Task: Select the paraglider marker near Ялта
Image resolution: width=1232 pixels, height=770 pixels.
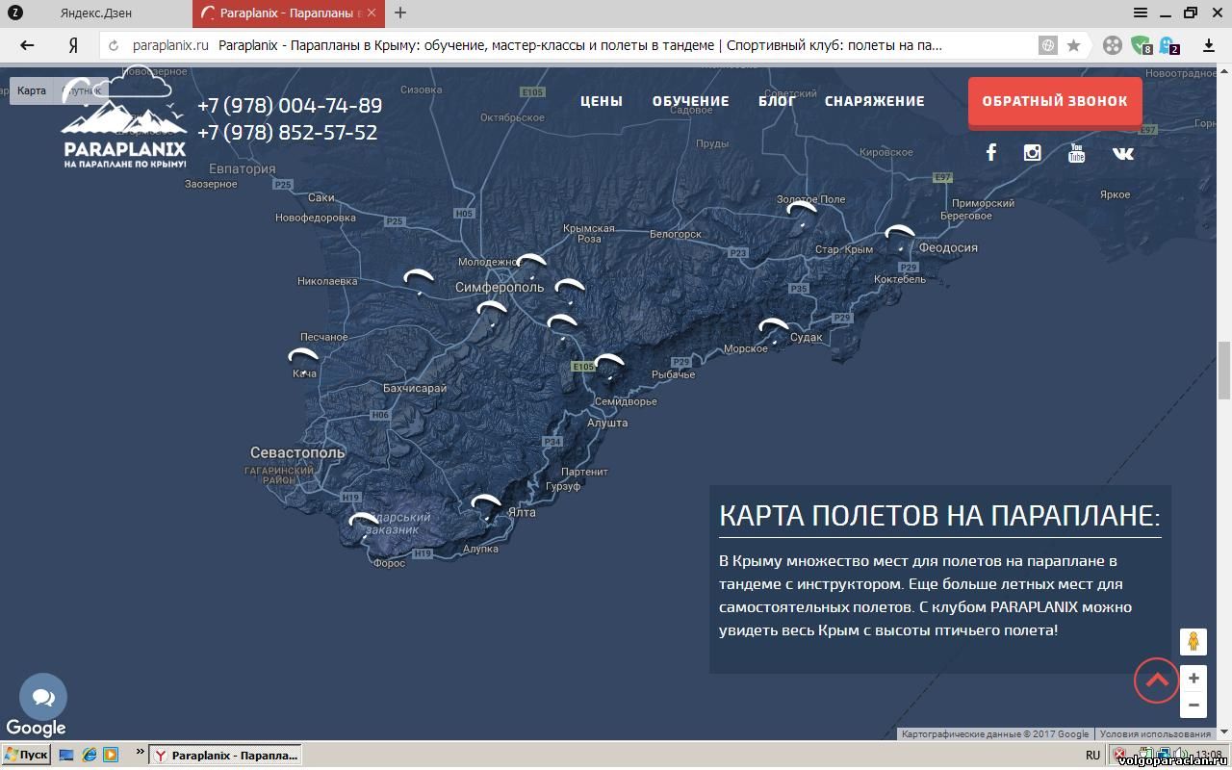Action: pos(486,506)
